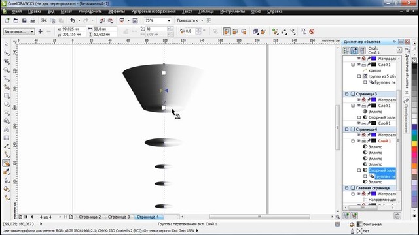Add a blend preset with the plus button
This screenshot has height=235, width=419.
pos(41,31)
